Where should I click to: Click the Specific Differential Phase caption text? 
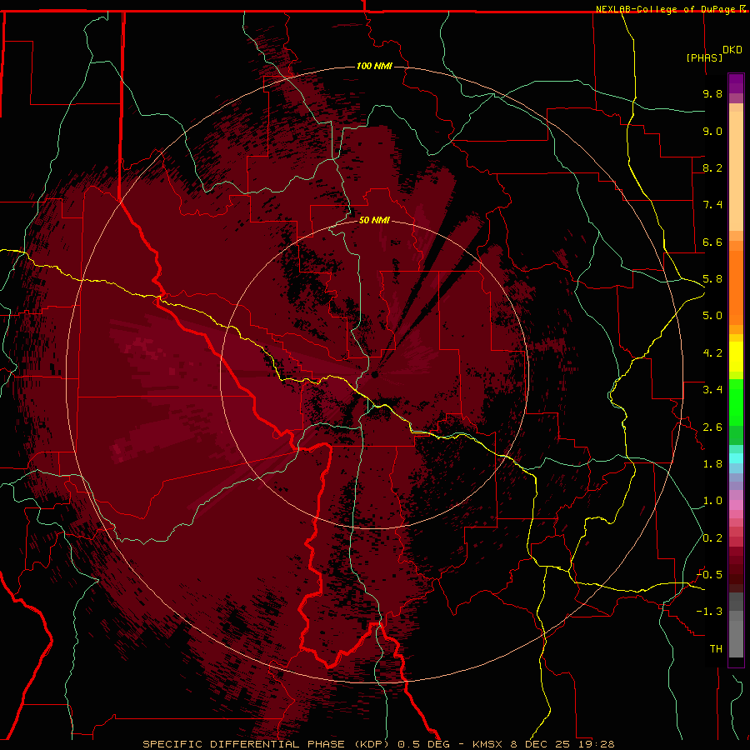pyautogui.click(x=378, y=744)
